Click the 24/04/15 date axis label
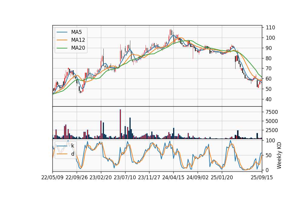 click(173, 177)
